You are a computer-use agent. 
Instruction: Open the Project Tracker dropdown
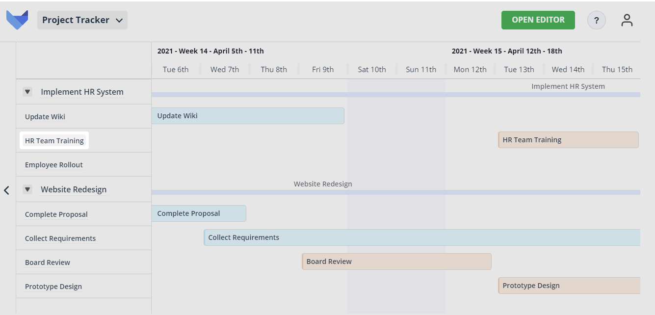82,20
